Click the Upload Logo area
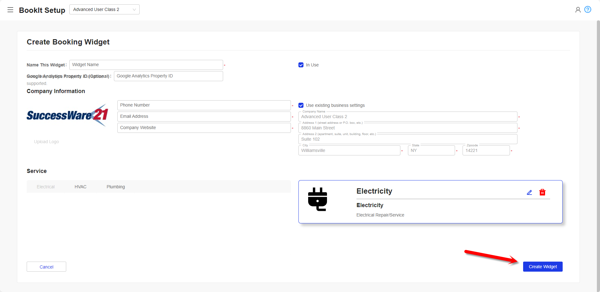The width and height of the screenshot is (600, 292). point(46,141)
